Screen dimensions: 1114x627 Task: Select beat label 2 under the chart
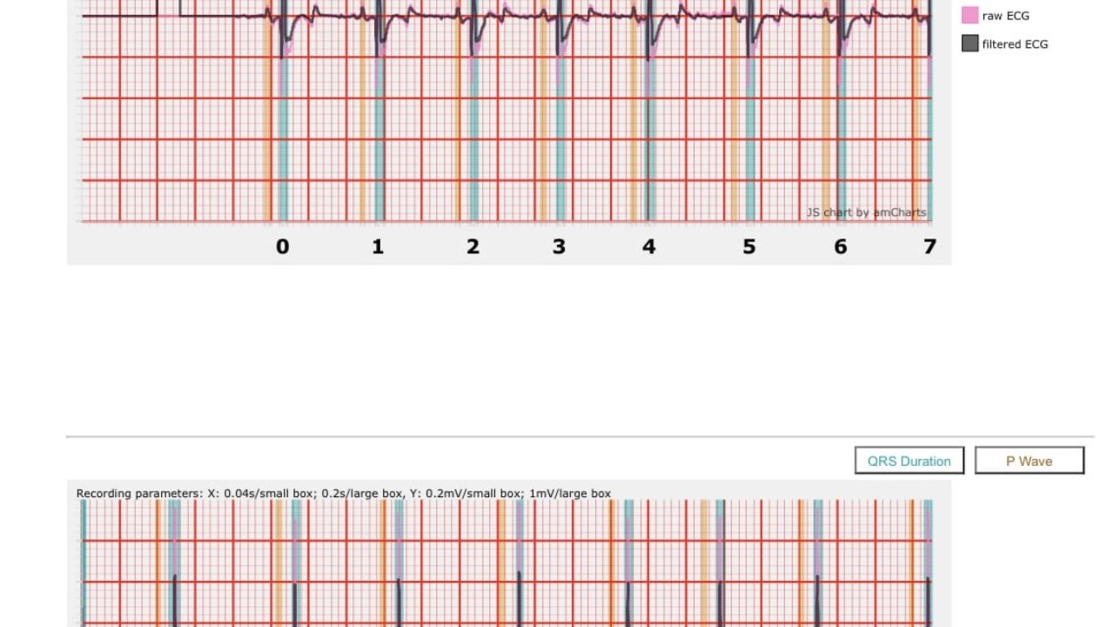(x=473, y=246)
